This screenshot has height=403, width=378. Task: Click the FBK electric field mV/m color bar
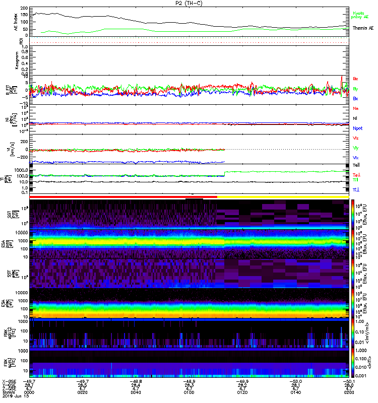(x=353, y=332)
